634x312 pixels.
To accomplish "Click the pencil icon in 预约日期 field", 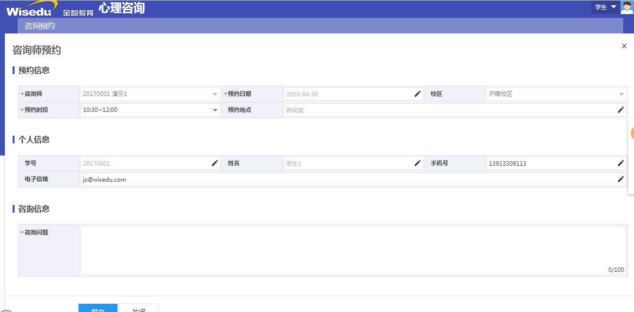I will tap(418, 94).
